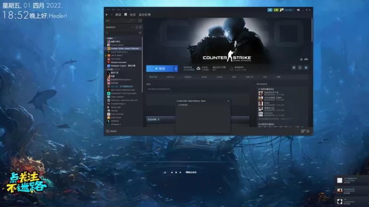The height and width of the screenshot is (207, 369).
Task: Select Crusader Kings II in the list
Action: [118, 103]
